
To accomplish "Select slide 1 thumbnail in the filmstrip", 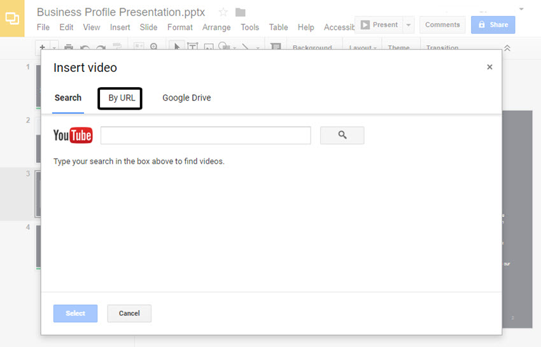I will pos(38,87).
